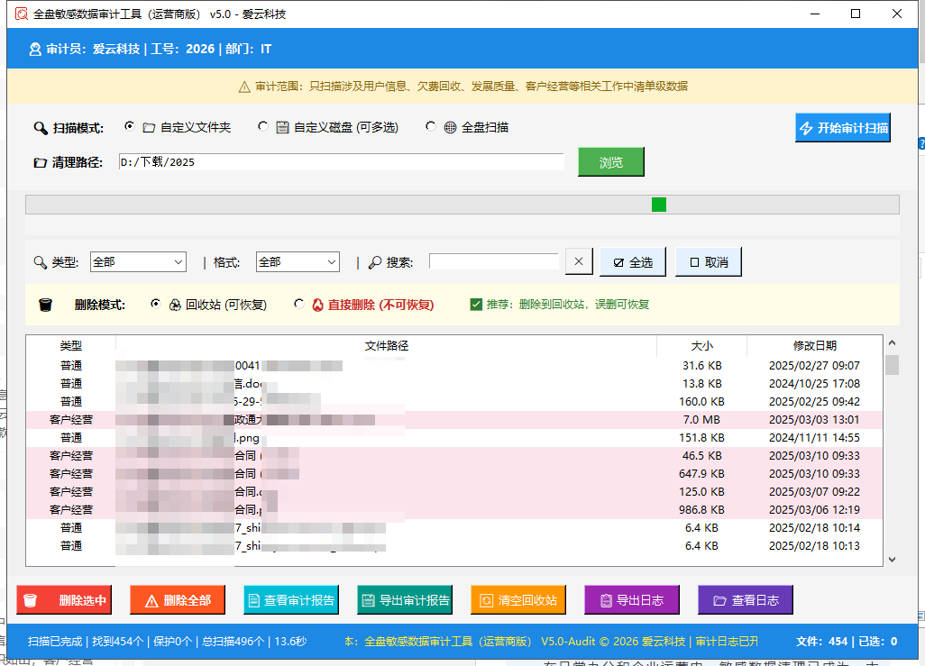
Task: Clear search with the X button
Action: pos(579,261)
